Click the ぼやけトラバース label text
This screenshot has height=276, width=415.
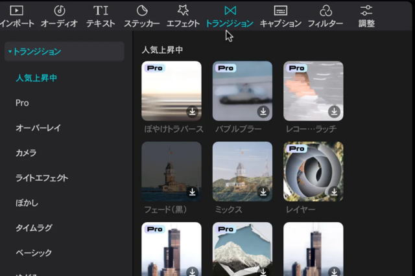[174, 129]
